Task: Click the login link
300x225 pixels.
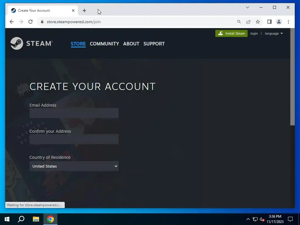Action: coord(254,33)
